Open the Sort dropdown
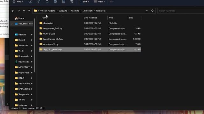This screenshot has height=114, width=204. pos(84,2)
